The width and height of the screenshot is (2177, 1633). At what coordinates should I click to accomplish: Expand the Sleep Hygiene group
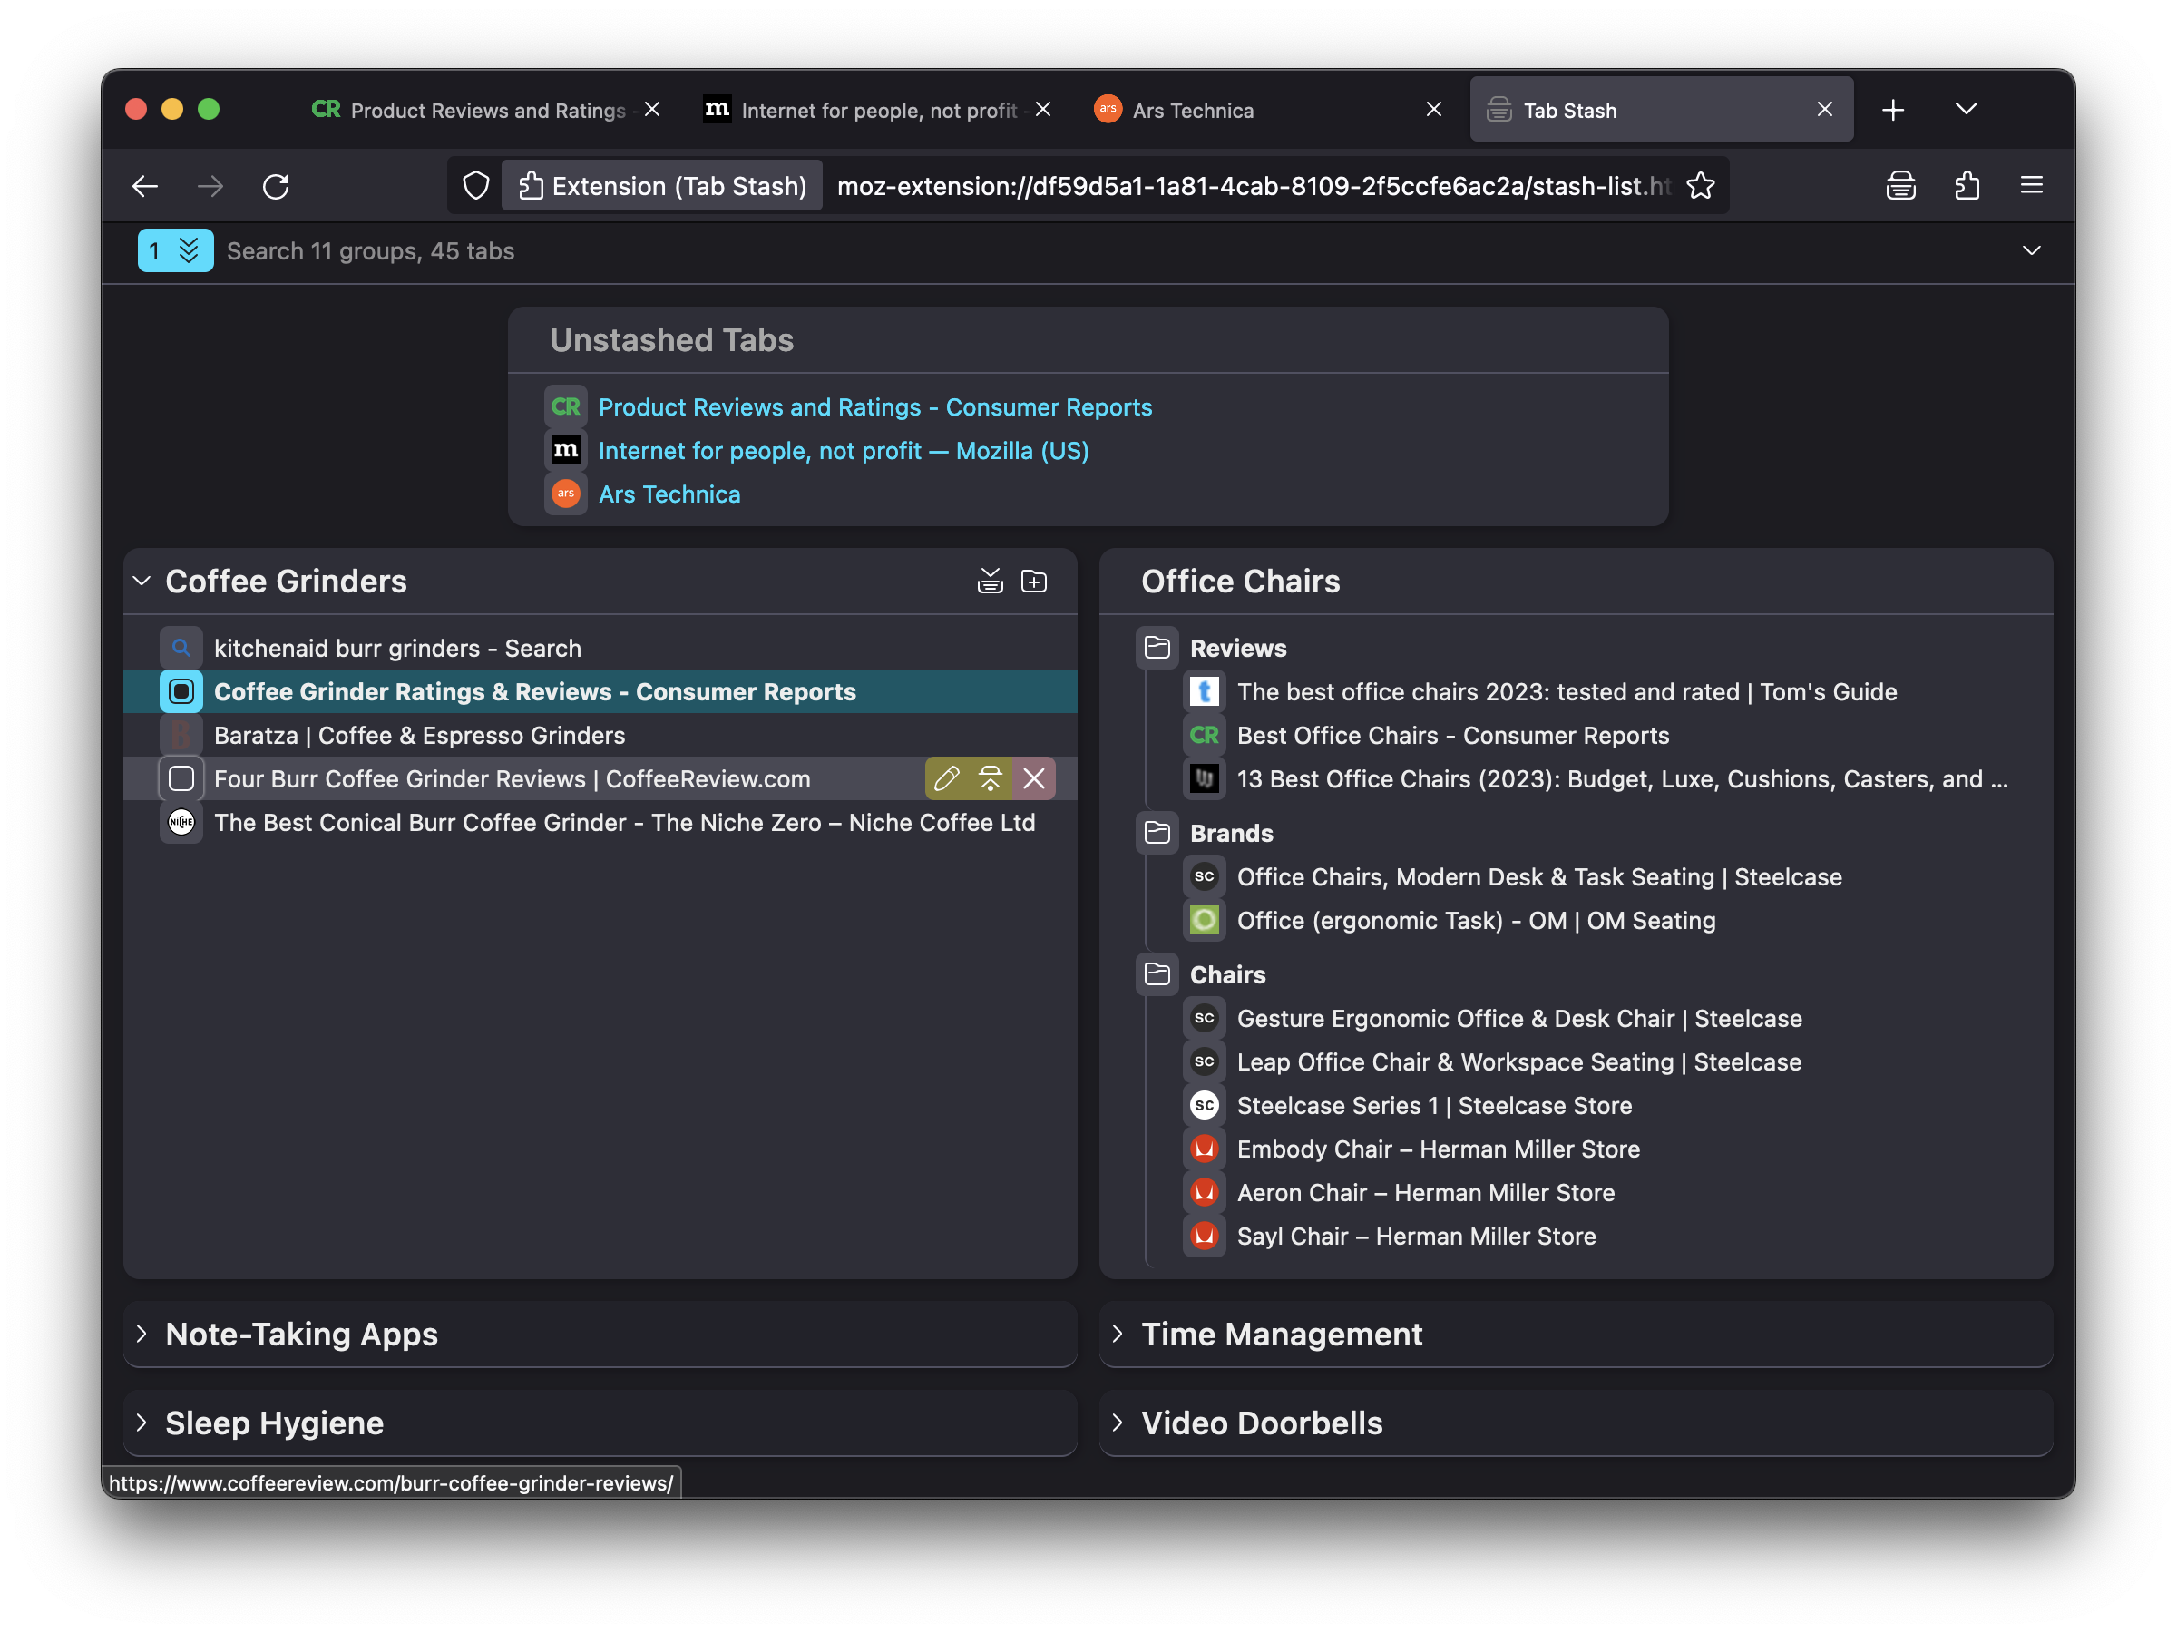point(142,1423)
